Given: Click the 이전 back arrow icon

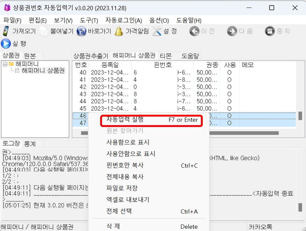Looking at the screenshot, I should [x=194, y=31].
